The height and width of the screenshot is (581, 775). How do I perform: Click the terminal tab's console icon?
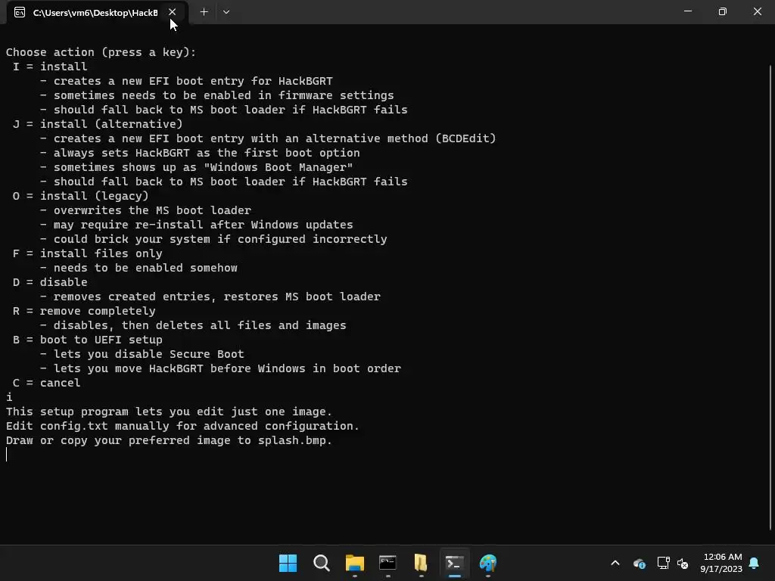point(20,12)
